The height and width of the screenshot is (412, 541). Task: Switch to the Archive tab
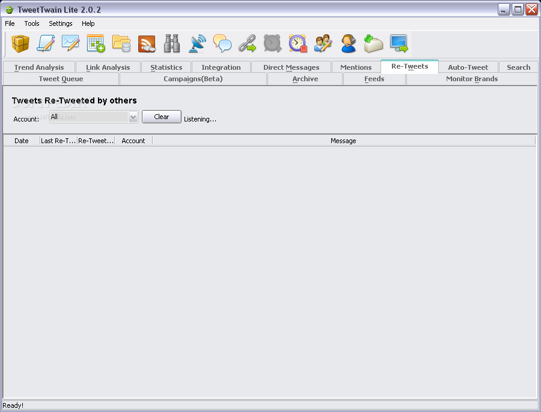[x=305, y=79]
